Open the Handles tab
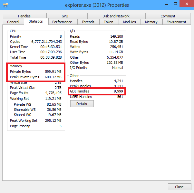This screenshot has width=194, height=193. (x=24, y=16)
